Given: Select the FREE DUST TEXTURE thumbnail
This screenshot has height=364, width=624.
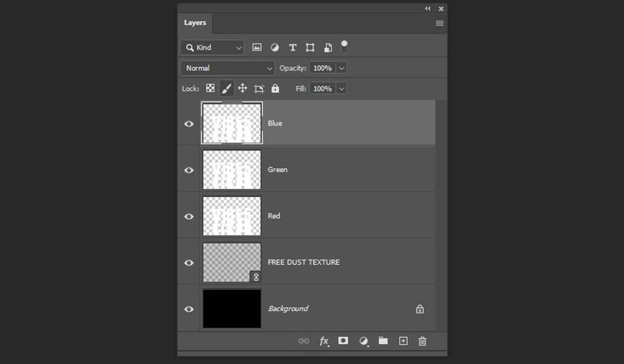Looking at the screenshot, I should point(232,263).
